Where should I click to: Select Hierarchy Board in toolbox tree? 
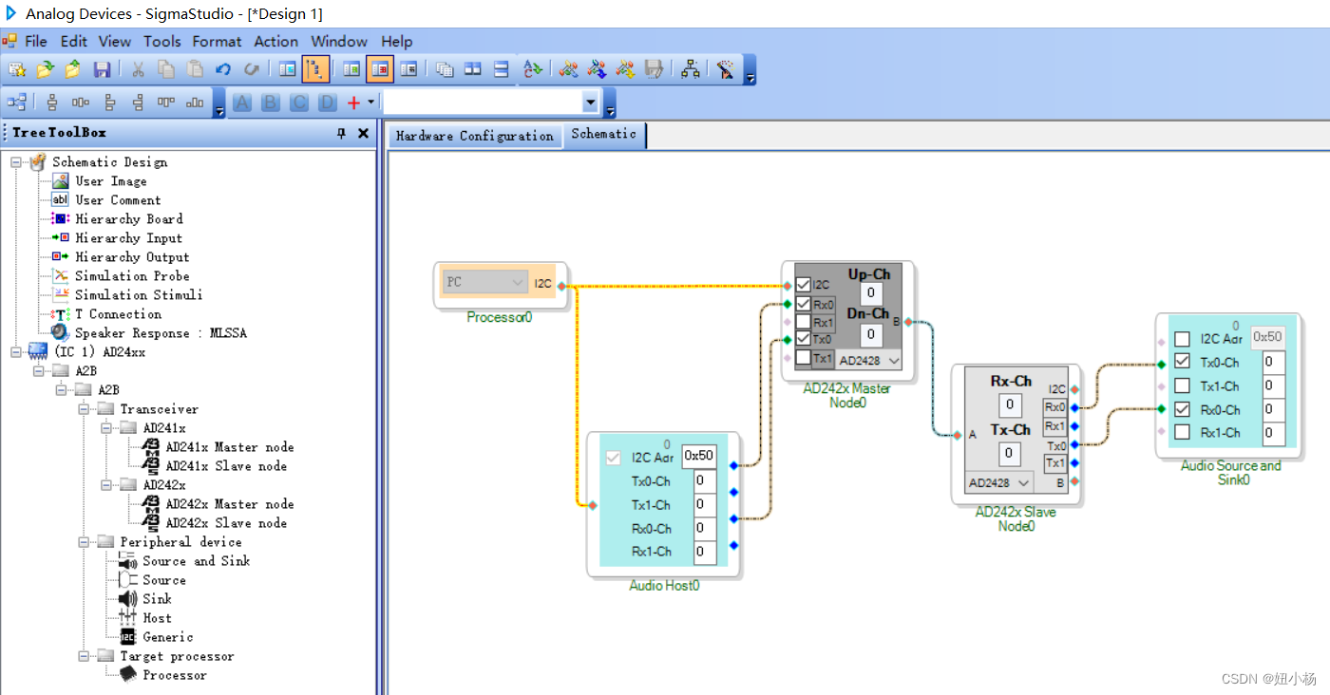click(x=129, y=219)
